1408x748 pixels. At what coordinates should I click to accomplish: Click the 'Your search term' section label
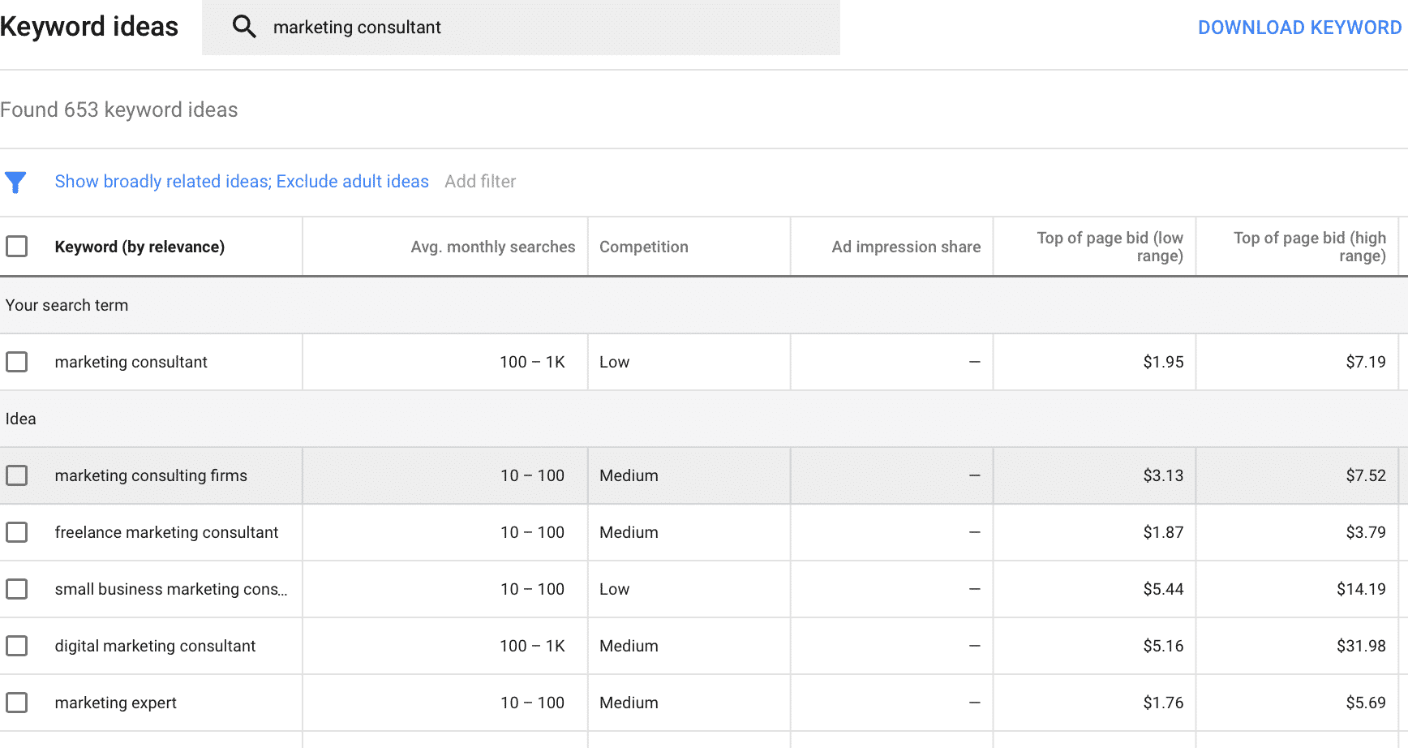point(67,305)
